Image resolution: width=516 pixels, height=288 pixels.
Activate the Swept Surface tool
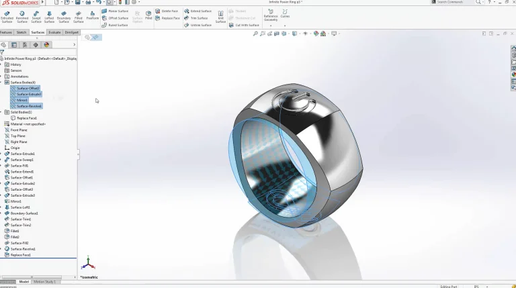tap(36, 16)
